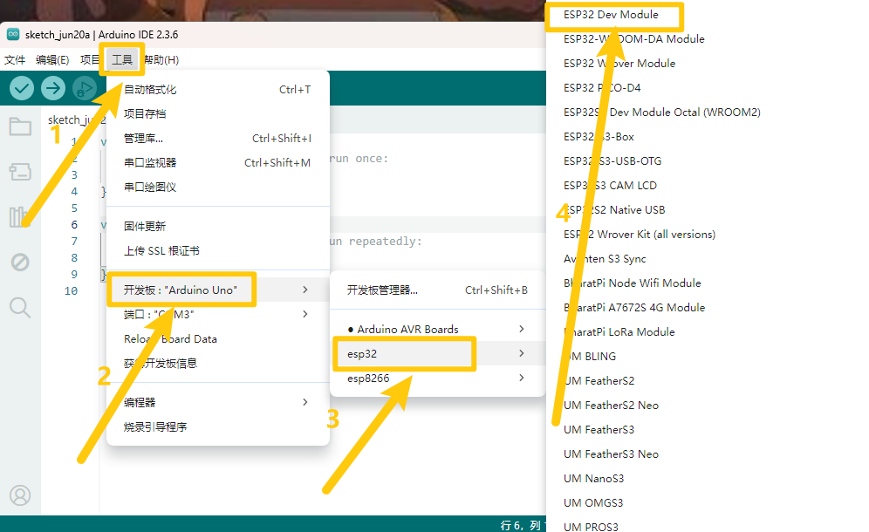Select 固件更新 menu entry
This screenshot has width=869, height=532.
(218, 226)
